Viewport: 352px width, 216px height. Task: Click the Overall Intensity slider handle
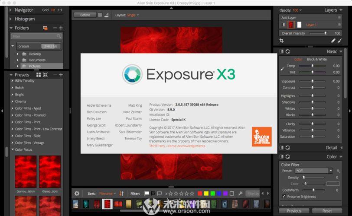[325, 33]
